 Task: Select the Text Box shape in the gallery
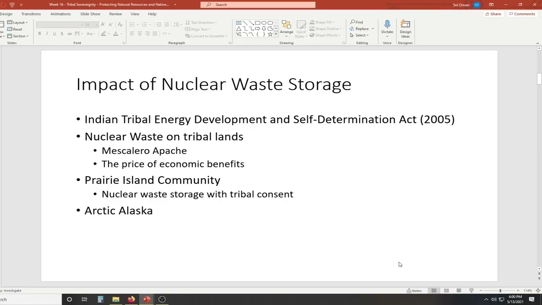pyautogui.click(x=239, y=23)
